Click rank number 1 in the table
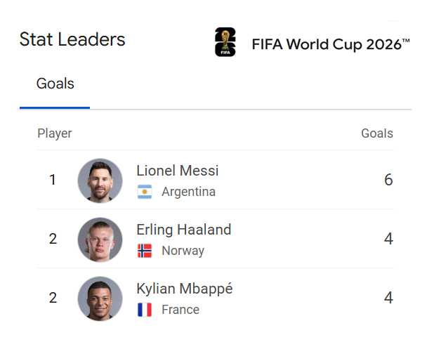Screen dimensions: 427x361 (53, 180)
